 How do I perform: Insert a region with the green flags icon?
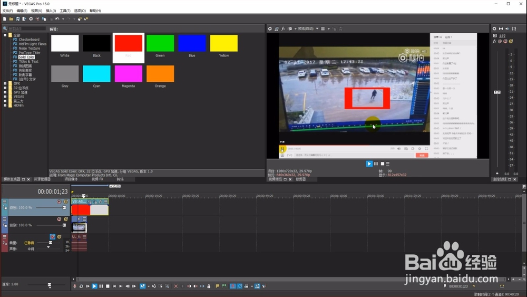pos(224,286)
